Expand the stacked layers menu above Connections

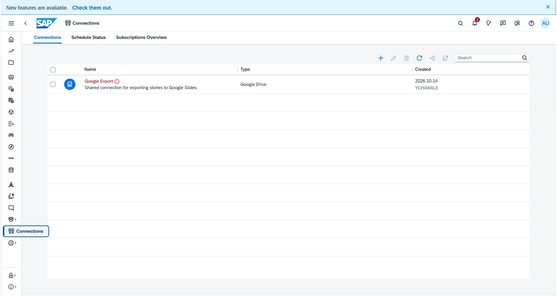pyautogui.click(x=12, y=219)
